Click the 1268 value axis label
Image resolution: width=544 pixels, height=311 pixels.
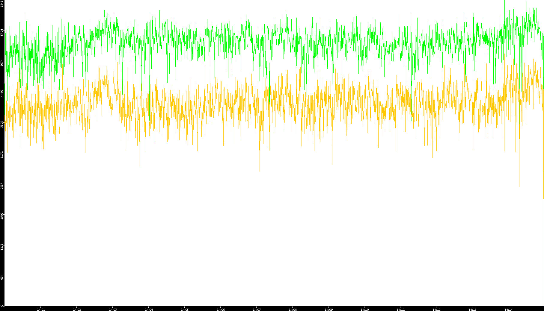(x=2, y=247)
